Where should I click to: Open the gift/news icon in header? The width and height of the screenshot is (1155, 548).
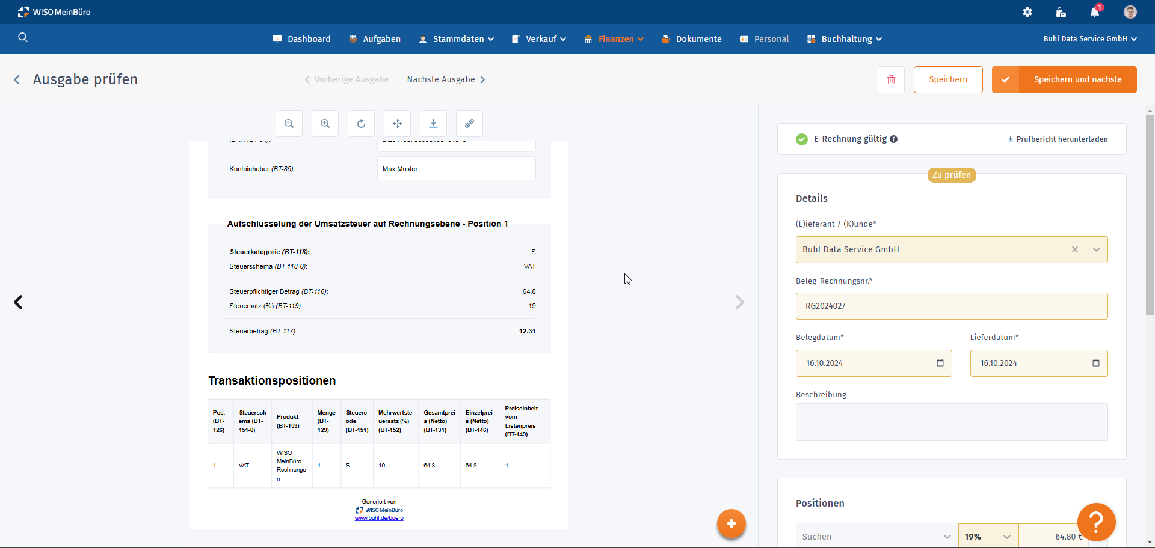1061,12
